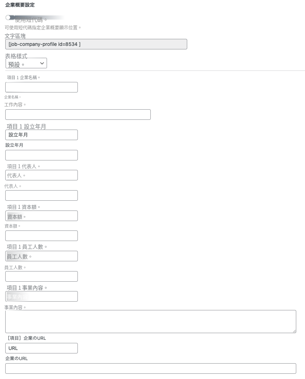
Task: Click the 企業概要設定 section heading
Action: tap(20, 5)
